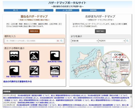This screenshot has height=109, width=135.
Task: Open the 2021年11月30日 update news entry
Action: 66,98
